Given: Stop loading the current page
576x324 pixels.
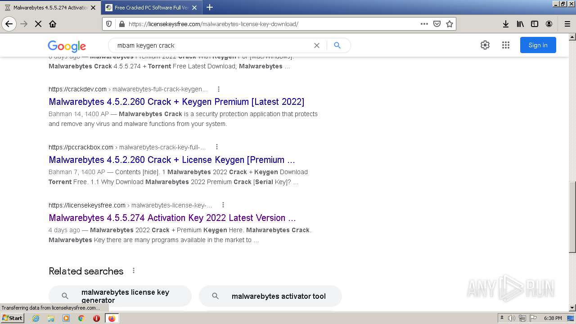Looking at the screenshot, I should (38, 24).
